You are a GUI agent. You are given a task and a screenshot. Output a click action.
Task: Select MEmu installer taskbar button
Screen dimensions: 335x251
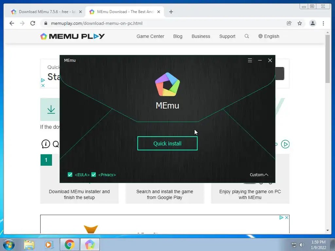90,244
